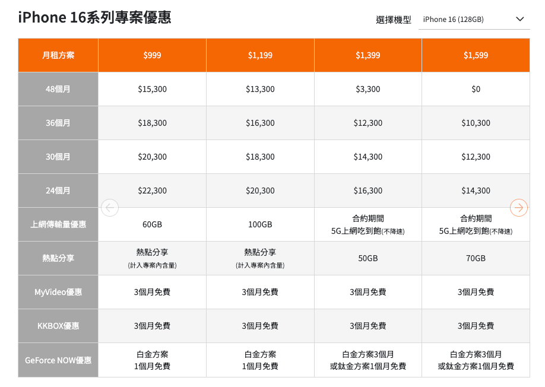Click $16,300 in the 36個月 row
Screen dimensions: 545x387
[260, 123]
